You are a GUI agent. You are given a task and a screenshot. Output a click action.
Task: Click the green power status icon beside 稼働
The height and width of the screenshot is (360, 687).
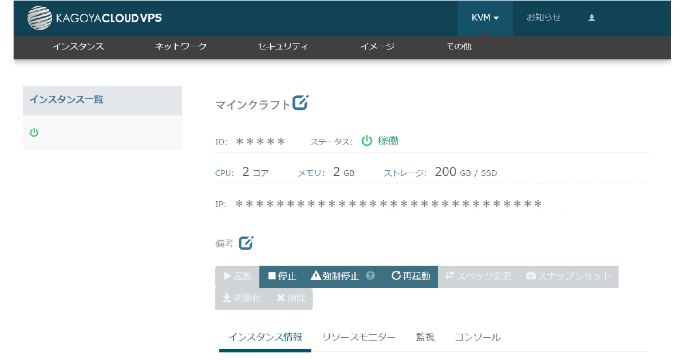tap(366, 141)
